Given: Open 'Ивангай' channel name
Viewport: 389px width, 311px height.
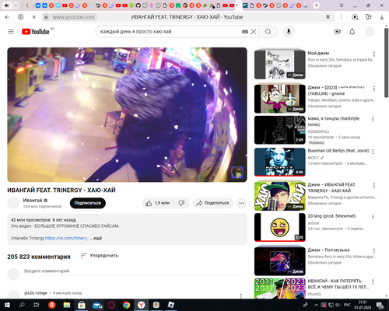Looking at the screenshot, I should pyautogui.click(x=33, y=201).
